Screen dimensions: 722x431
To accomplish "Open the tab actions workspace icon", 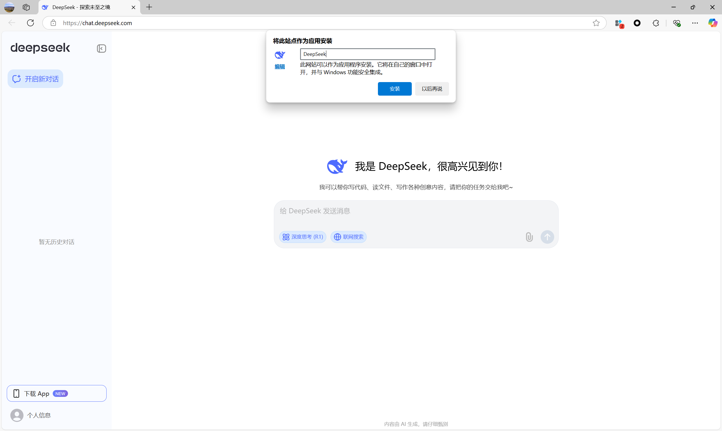I will click(x=26, y=7).
